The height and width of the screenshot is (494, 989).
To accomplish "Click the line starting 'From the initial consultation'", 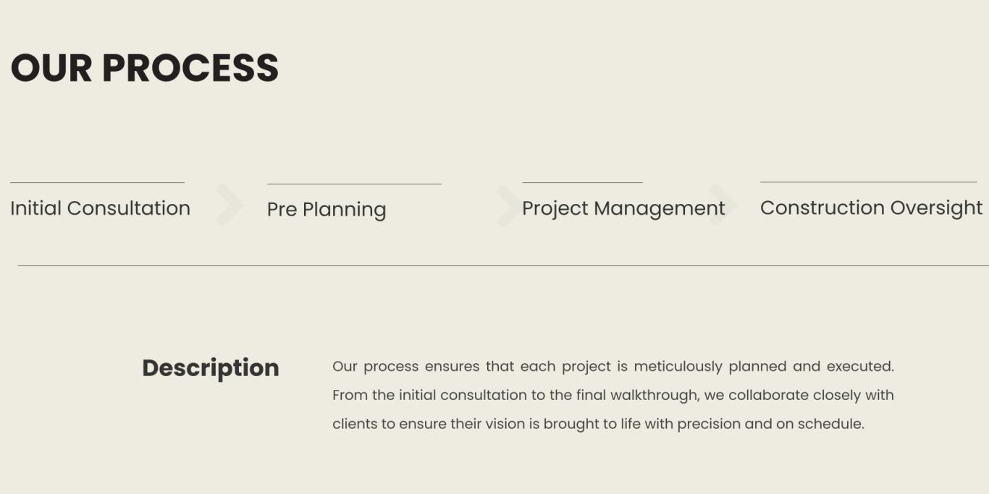I will click(613, 396).
